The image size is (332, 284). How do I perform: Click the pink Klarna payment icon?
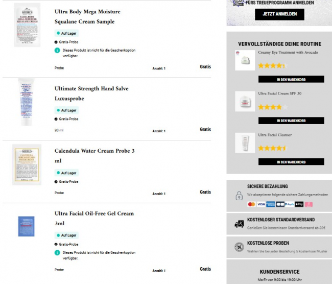(309, 204)
